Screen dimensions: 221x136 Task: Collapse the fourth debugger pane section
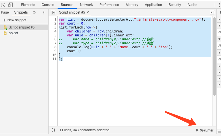tap(219, 52)
